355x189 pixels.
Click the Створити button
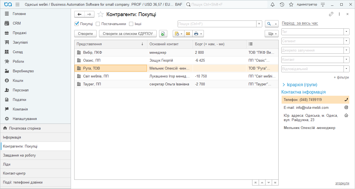85,34
